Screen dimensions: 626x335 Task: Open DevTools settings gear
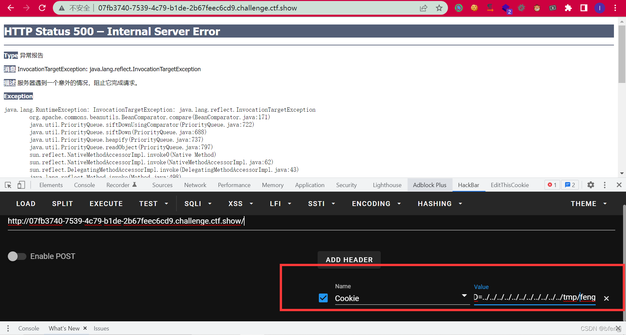click(590, 185)
